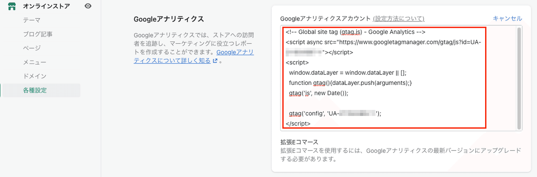Open ブログ記事 in the sidebar
The width and height of the screenshot is (537, 177).
(38, 34)
